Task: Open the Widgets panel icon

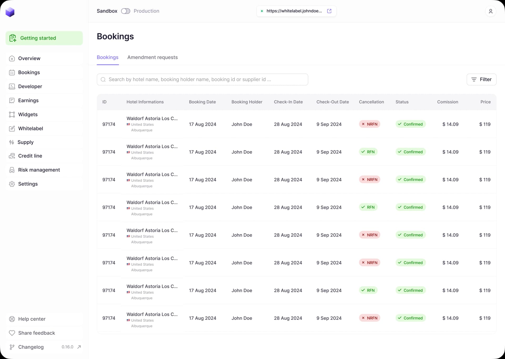Action: click(x=12, y=114)
